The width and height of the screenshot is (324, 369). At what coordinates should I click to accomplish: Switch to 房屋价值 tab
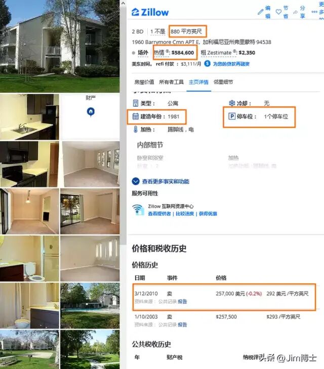(144, 82)
